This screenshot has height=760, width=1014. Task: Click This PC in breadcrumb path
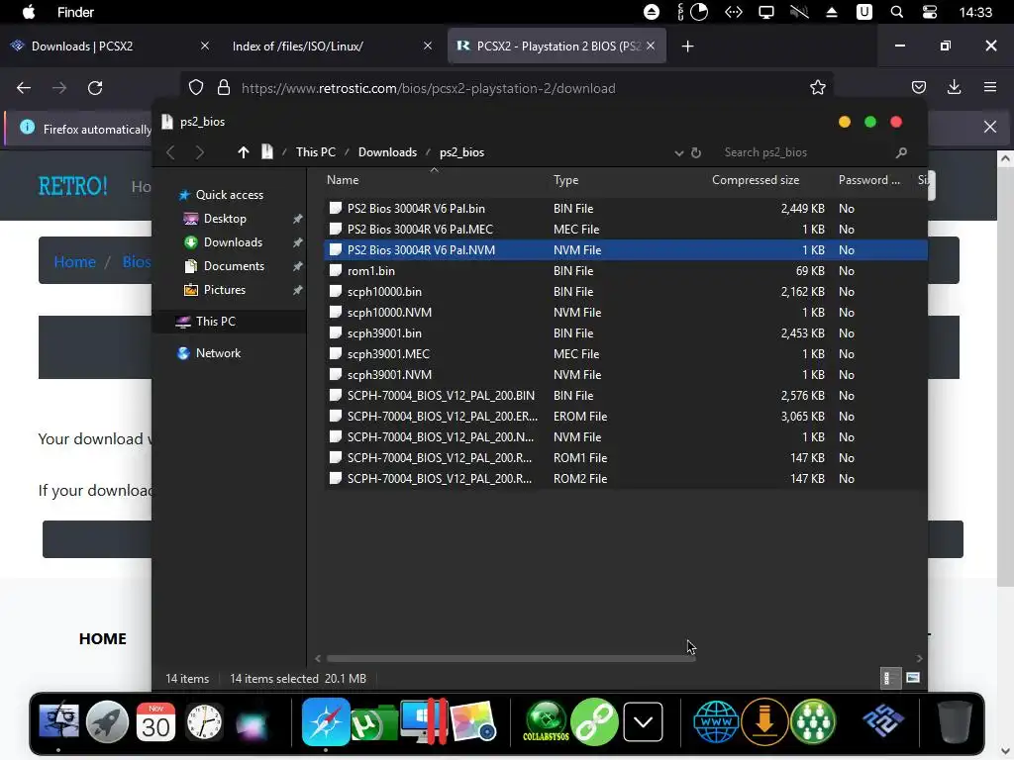click(x=316, y=151)
